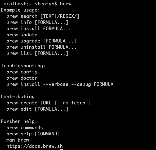Click the 'localhost:~ steafan$ brew' prompt line

click(36, 4)
